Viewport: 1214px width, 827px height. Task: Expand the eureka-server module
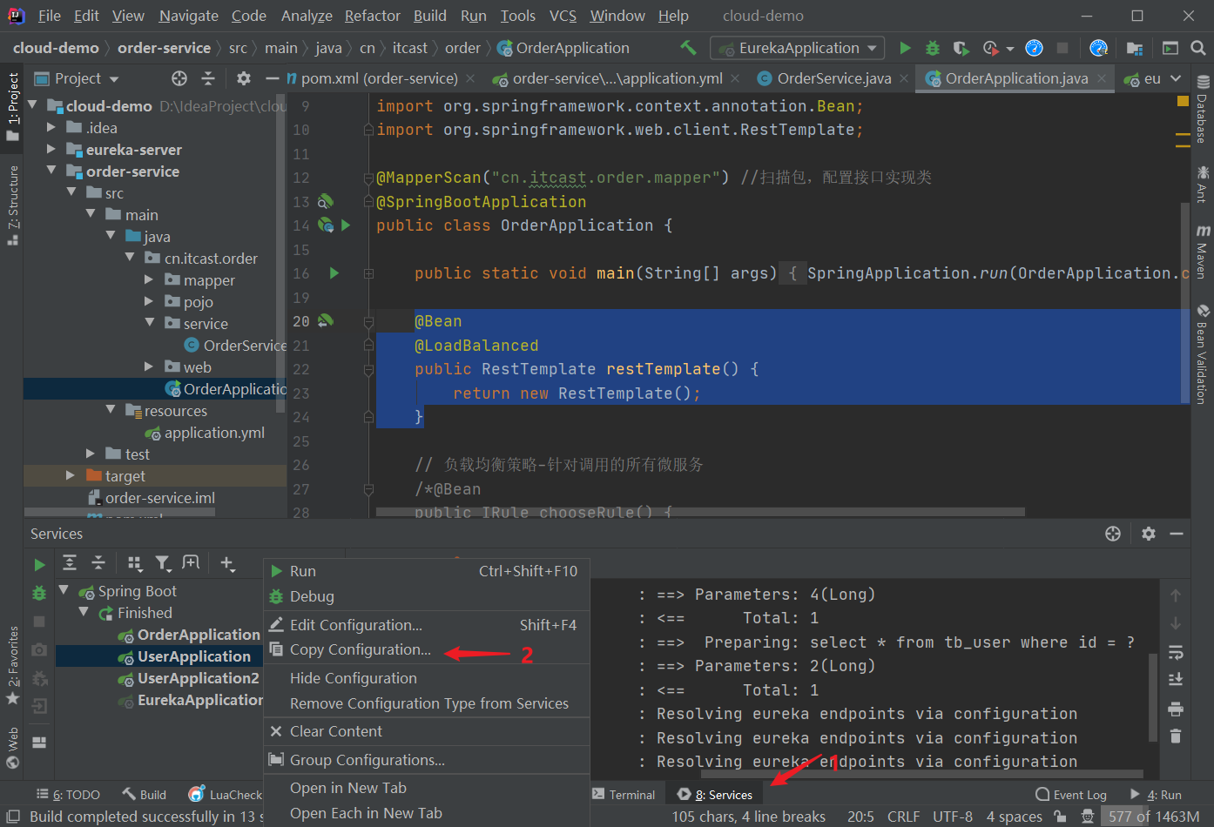coord(51,149)
